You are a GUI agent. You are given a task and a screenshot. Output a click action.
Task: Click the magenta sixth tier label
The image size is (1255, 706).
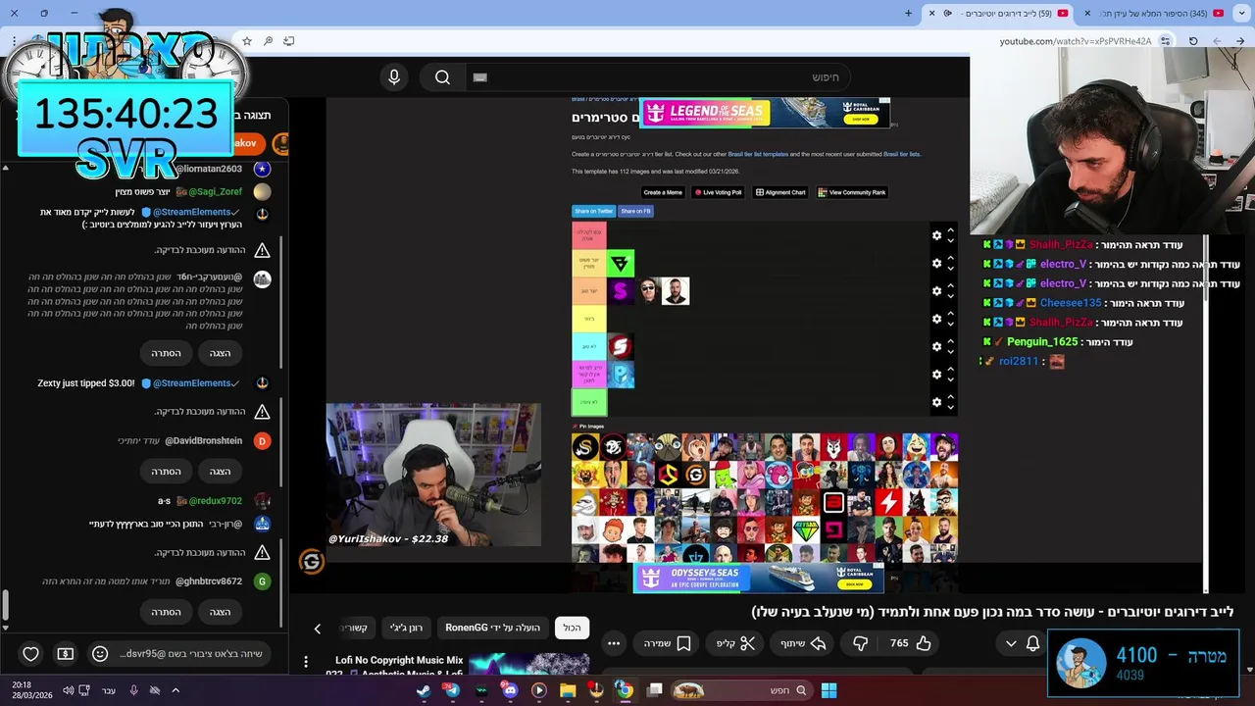tap(589, 375)
